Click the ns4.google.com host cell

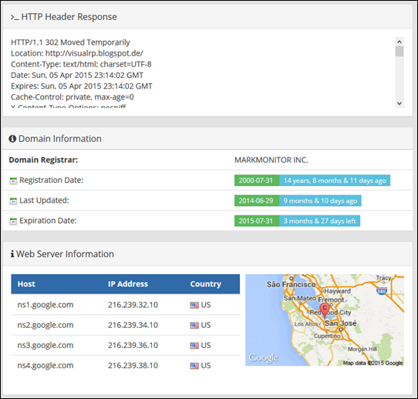pos(46,366)
